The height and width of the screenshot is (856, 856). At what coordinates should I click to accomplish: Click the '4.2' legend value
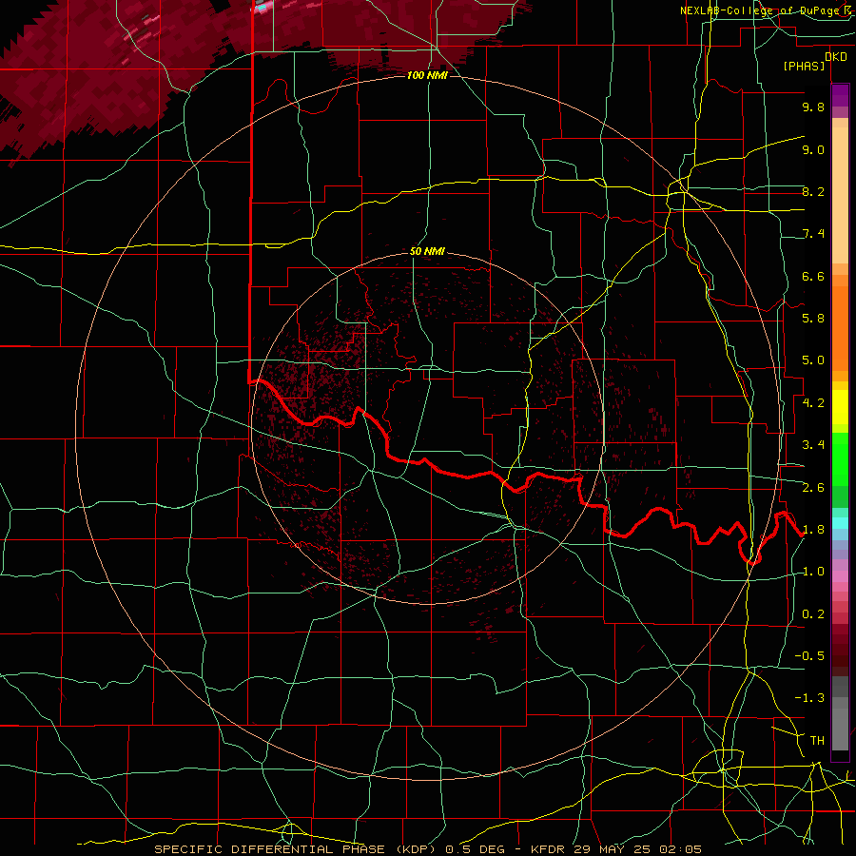(x=813, y=403)
